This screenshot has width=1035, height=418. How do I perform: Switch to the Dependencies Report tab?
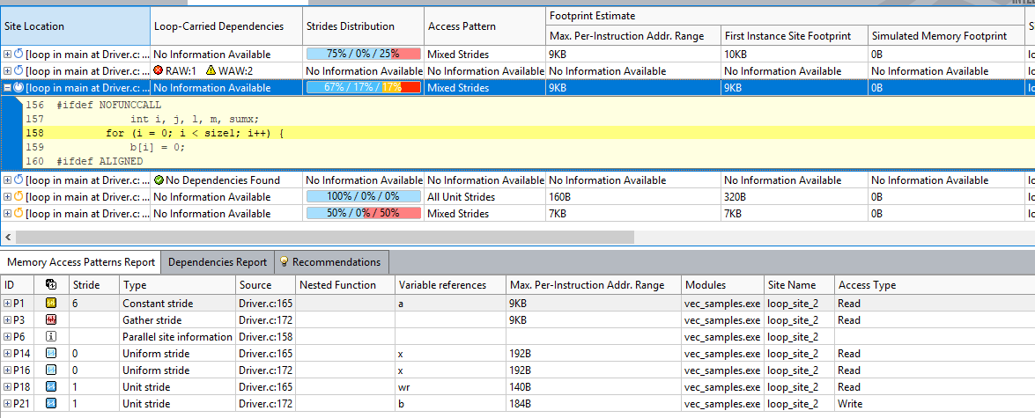click(217, 262)
